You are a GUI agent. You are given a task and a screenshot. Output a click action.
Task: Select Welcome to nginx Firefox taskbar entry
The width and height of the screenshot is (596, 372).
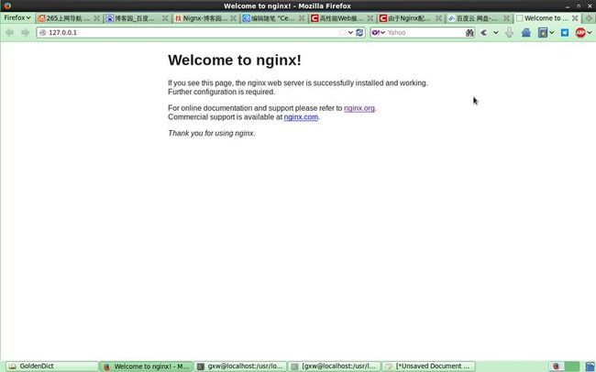(146, 367)
